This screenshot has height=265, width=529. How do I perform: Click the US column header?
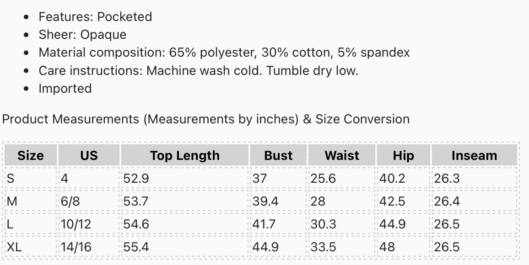click(89, 155)
